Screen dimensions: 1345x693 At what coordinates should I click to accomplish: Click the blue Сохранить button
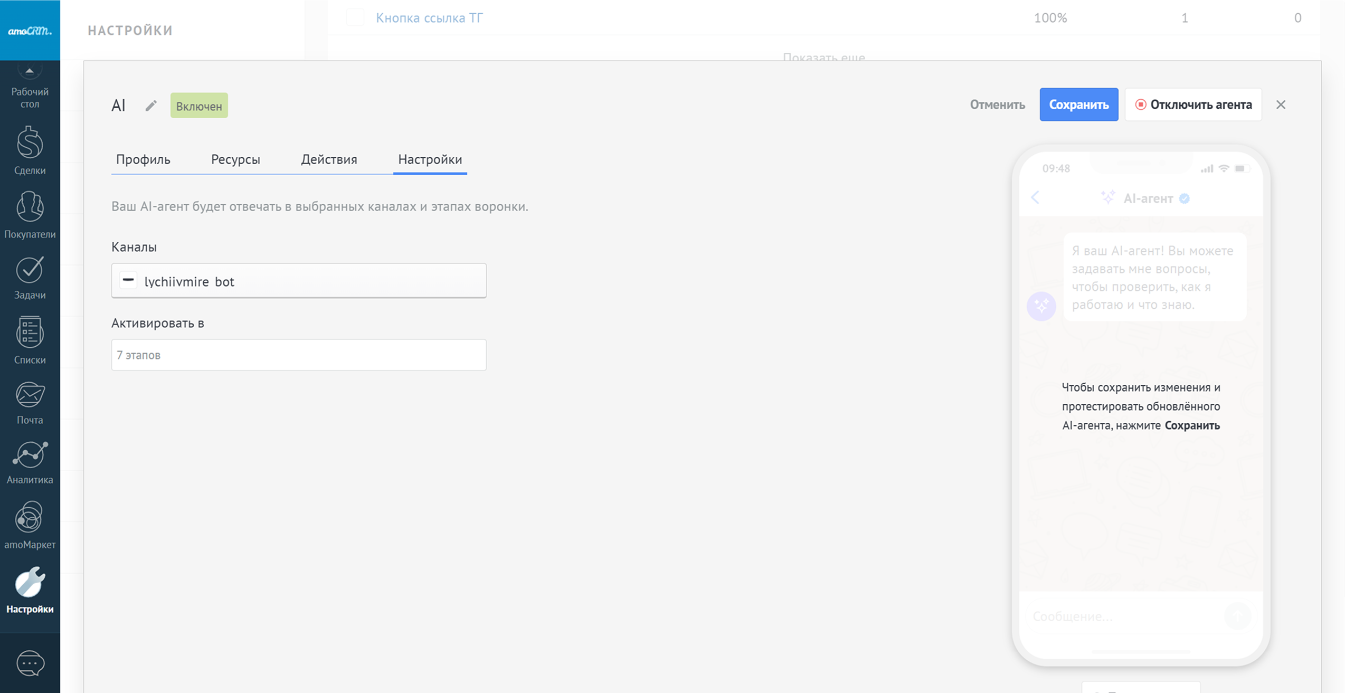1078,105
